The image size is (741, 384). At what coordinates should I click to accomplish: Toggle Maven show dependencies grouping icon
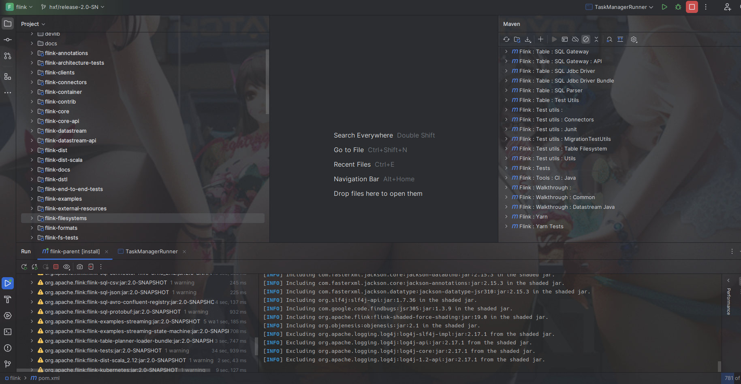coord(620,39)
